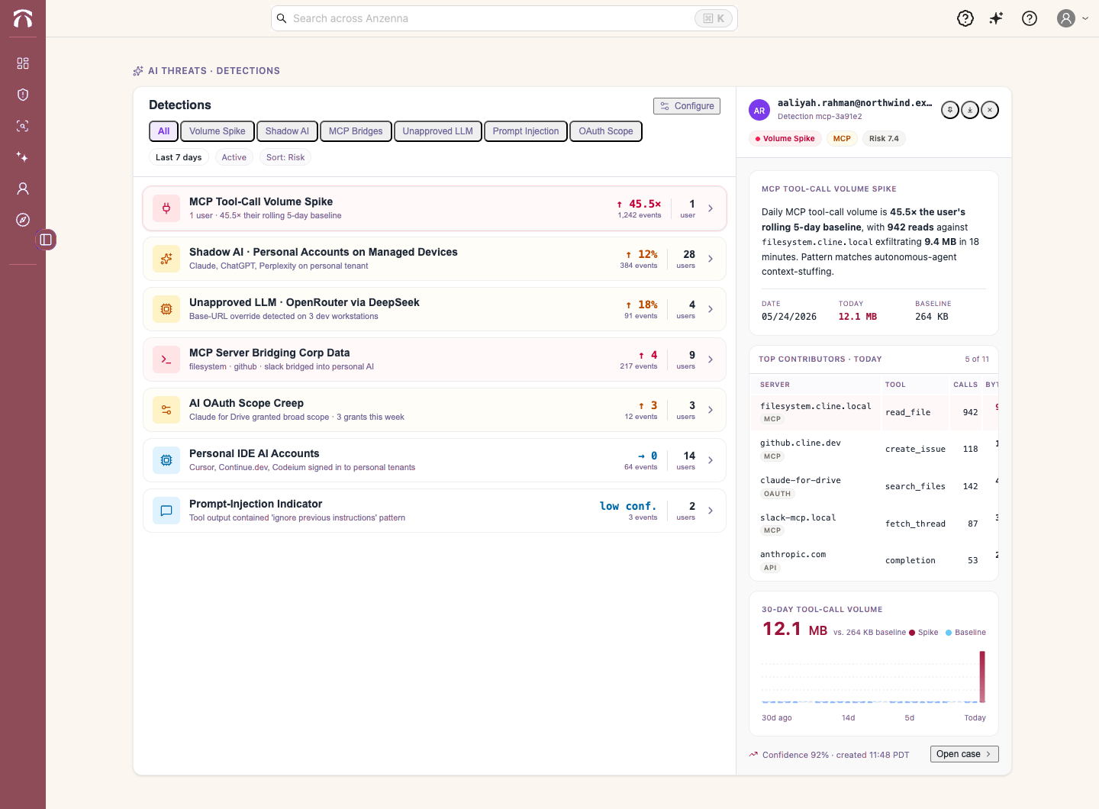Viewport: 1099px width, 809px height.
Task: Select the Shadow AI filter tab
Action: point(287,131)
